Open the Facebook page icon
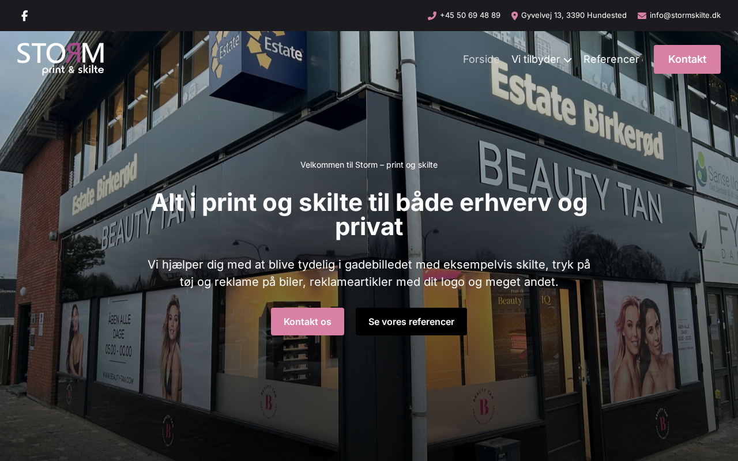 coord(24,16)
